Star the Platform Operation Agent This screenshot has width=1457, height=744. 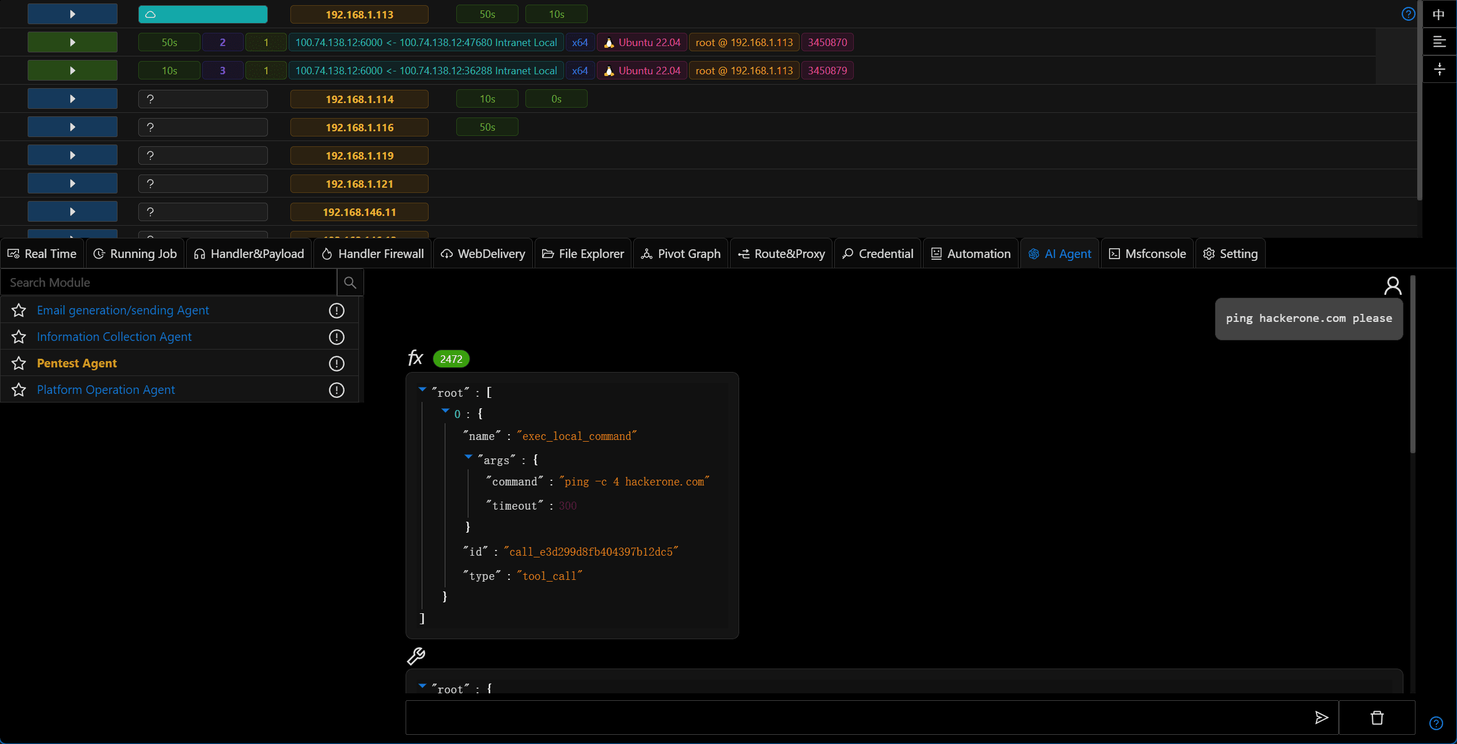tap(19, 390)
